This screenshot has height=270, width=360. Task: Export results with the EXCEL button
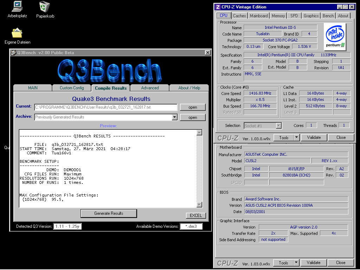(x=195, y=216)
